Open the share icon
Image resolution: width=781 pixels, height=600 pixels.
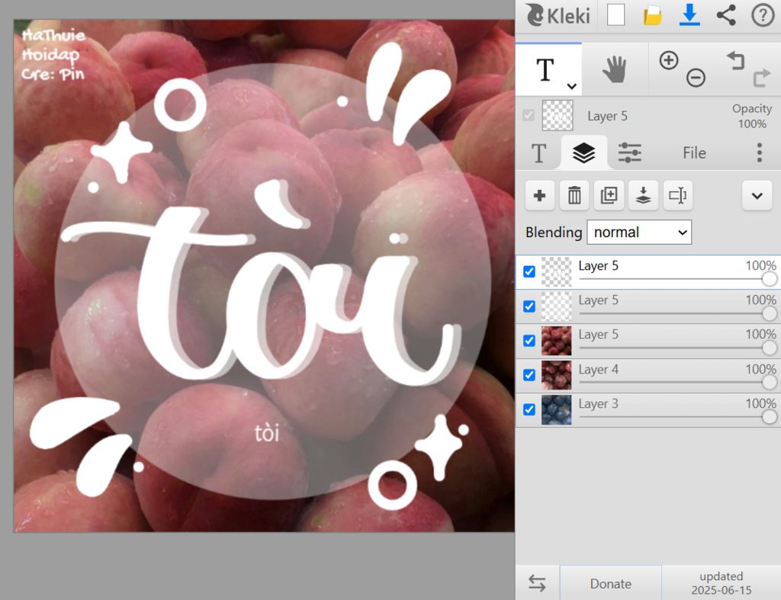coord(726,15)
